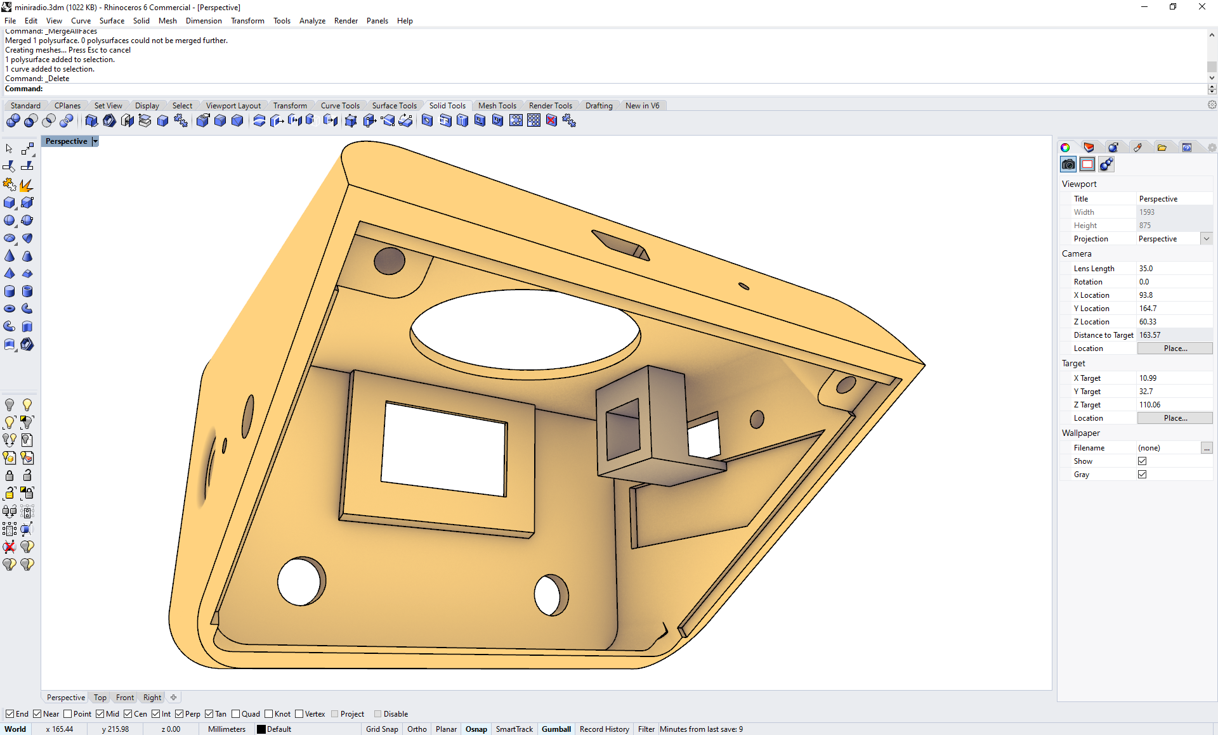Enable the Ortho mode in status bar
Viewport: 1218px width, 735px height.
(x=417, y=729)
